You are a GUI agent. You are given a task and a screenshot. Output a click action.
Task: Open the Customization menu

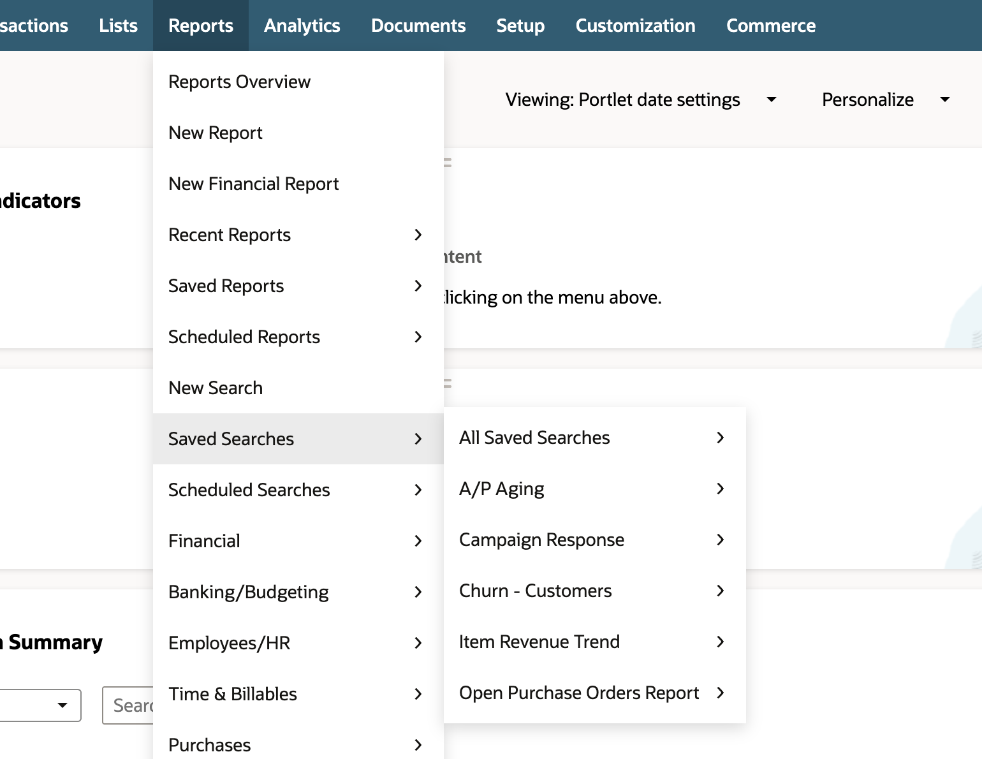(x=635, y=26)
